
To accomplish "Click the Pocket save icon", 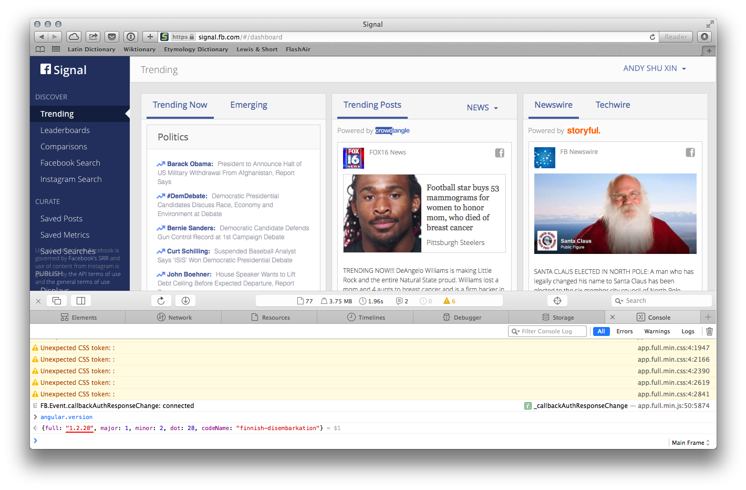I will pyautogui.click(x=112, y=37).
